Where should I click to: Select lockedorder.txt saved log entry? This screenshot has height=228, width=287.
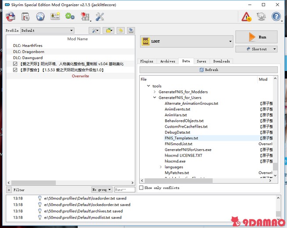pyautogui.click(x=87, y=205)
